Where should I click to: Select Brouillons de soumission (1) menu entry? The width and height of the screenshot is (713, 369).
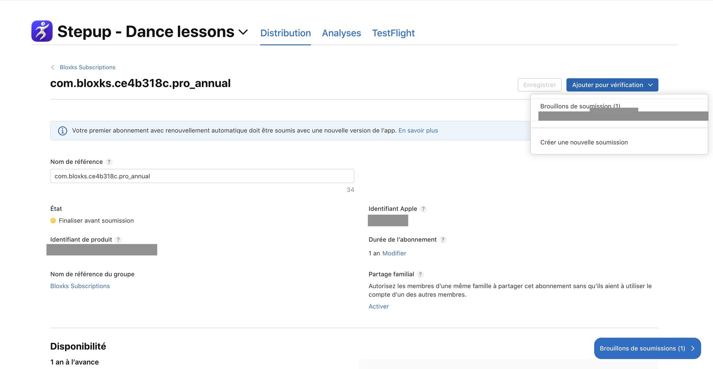[x=580, y=106]
